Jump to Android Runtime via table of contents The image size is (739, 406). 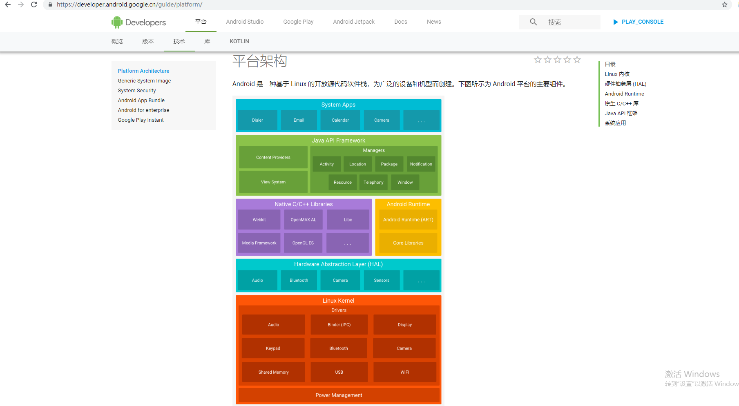pos(624,94)
